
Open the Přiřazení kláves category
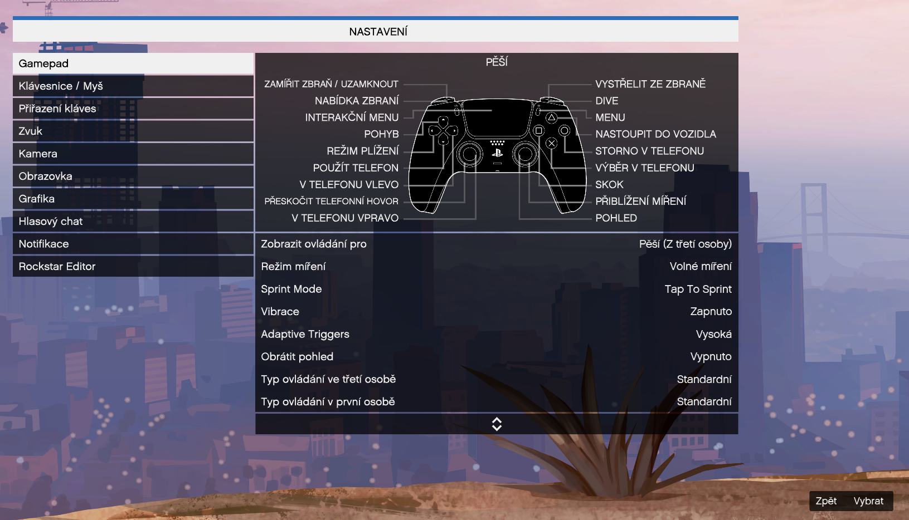coord(133,109)
